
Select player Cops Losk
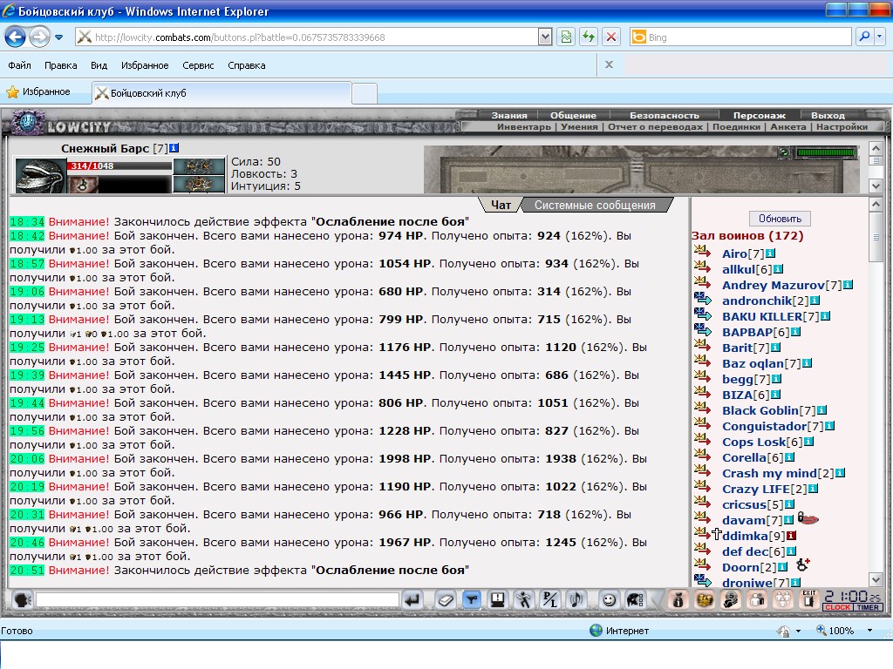tap(753, 442)
